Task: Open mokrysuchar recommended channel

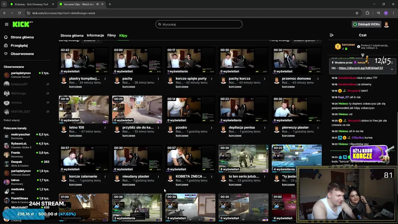Action: 26,136
